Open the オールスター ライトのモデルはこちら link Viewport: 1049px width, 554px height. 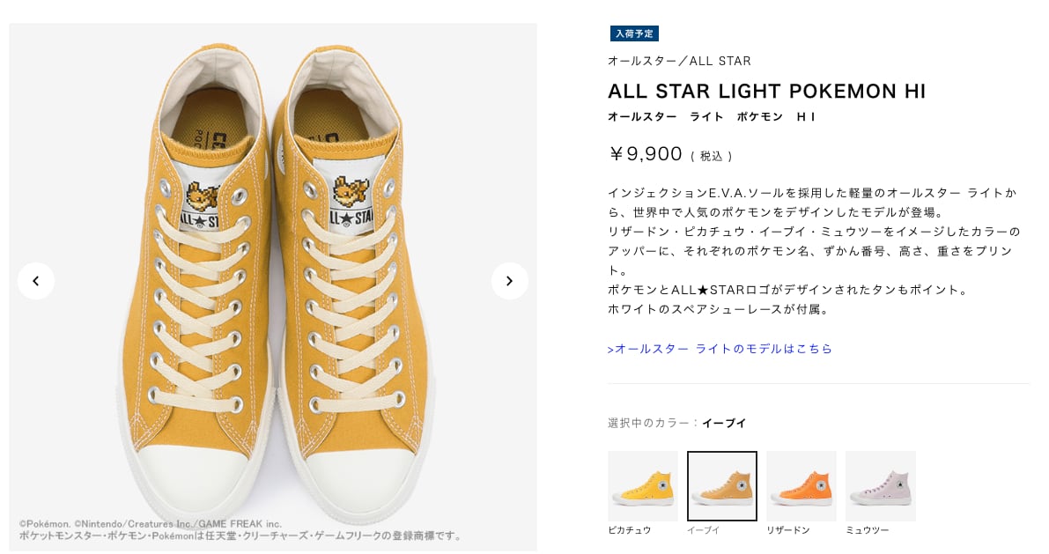pyautogui.click(x=720, y=349)
